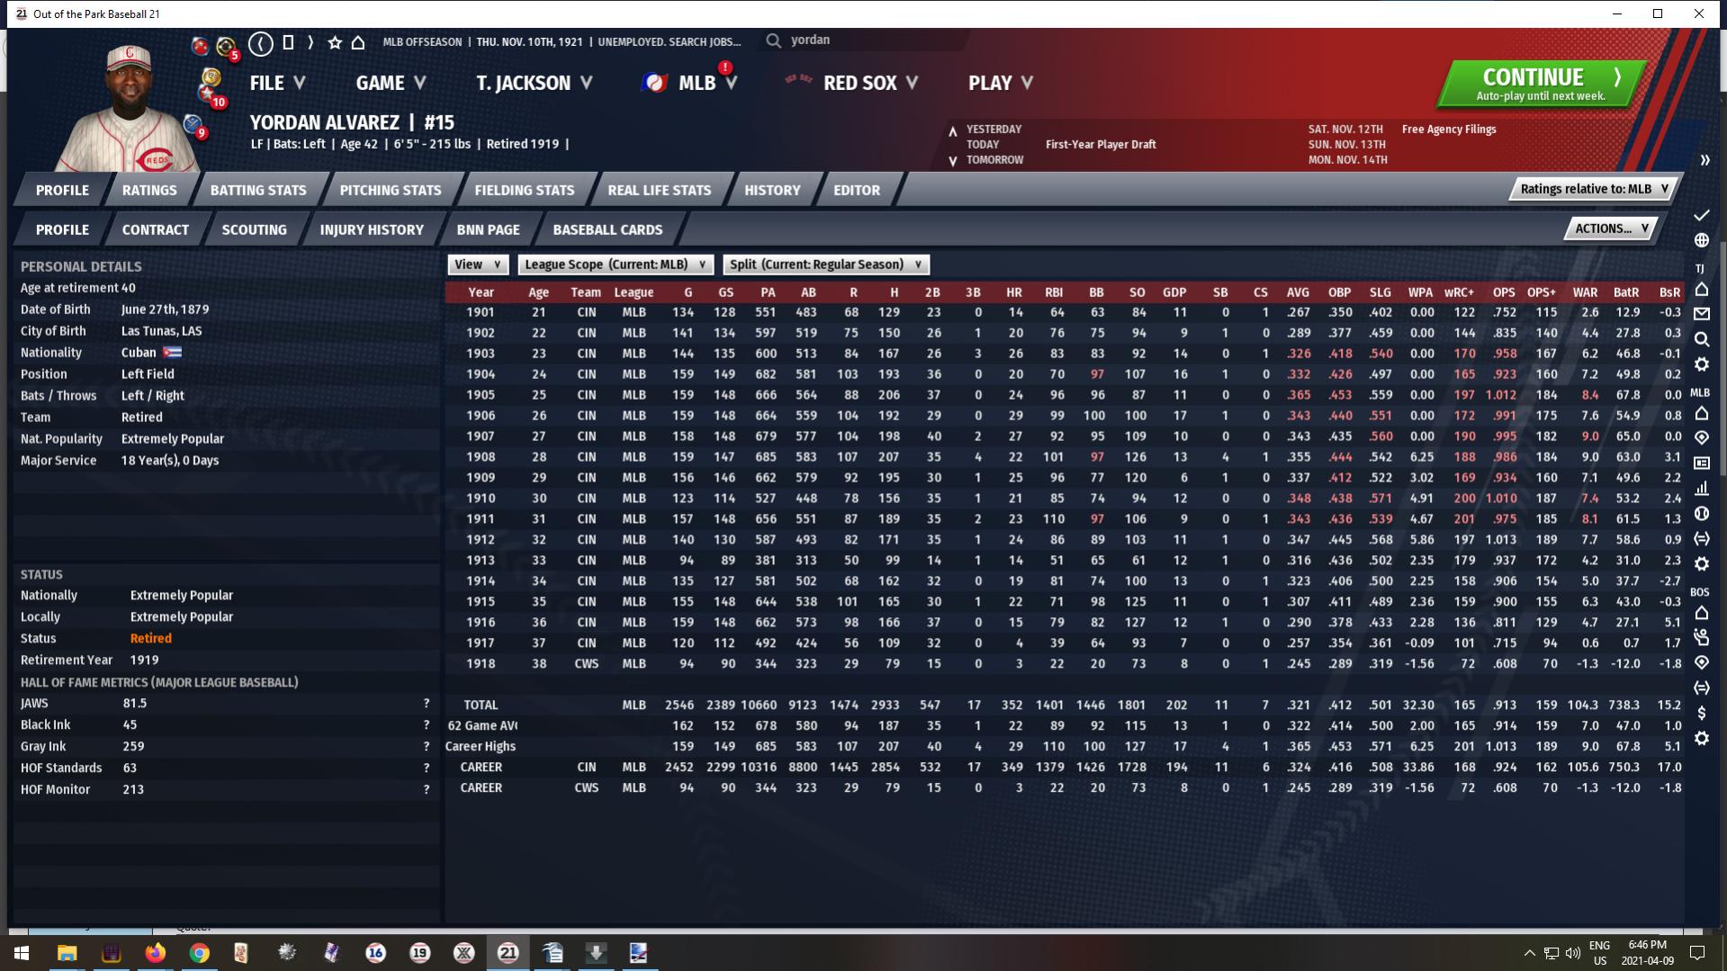Switch to PITCHING STATS tab
This screenshot has width=1727, height=971.
pyautogui.click(x=391, y=190)
